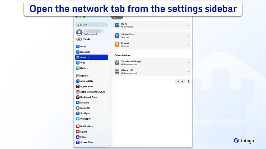Click the Spotlight magnifier icon
Viewport: 266px width, 149px height.
(78, 113)
